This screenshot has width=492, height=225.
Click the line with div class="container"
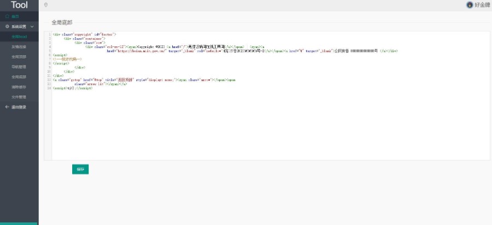pyautogui.click(x=84, y=38)
